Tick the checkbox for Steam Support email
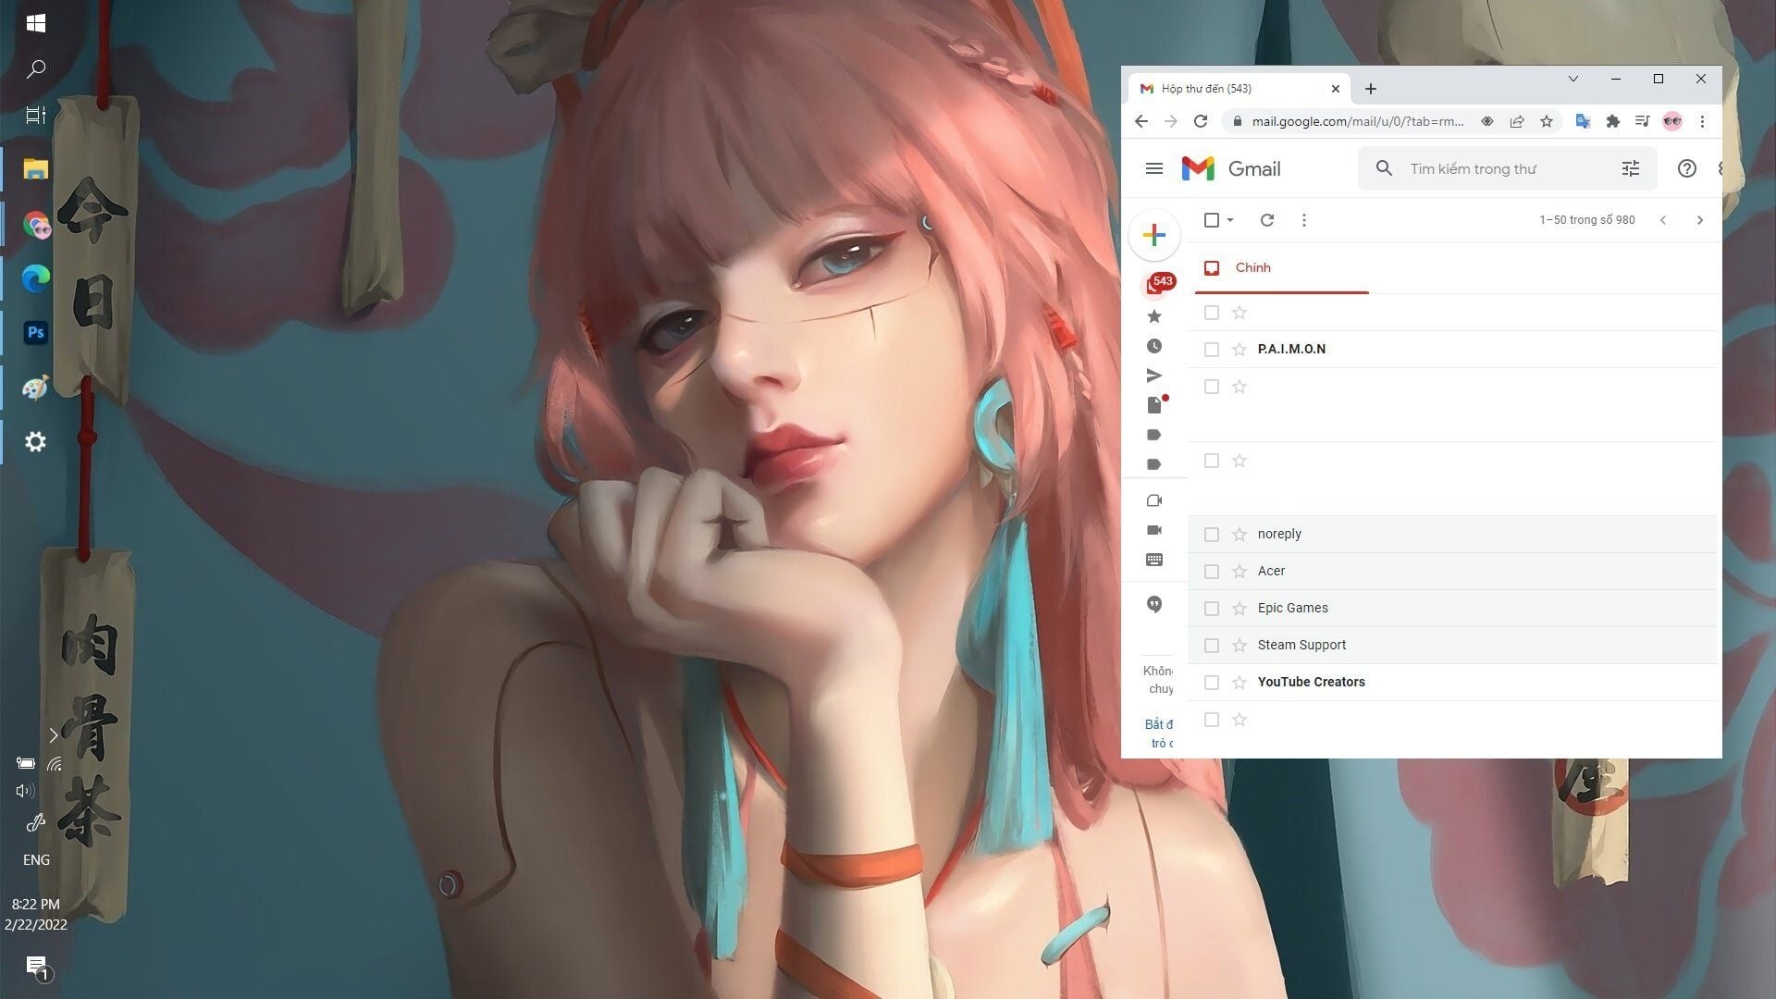This screenshot has width=1776, height=999. click(x=1211, y=646)
